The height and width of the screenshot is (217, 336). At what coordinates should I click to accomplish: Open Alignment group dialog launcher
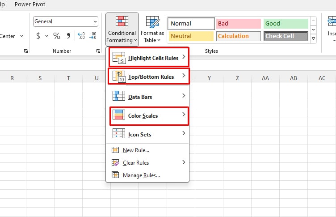pyautogui.click(x=26, y=51)
